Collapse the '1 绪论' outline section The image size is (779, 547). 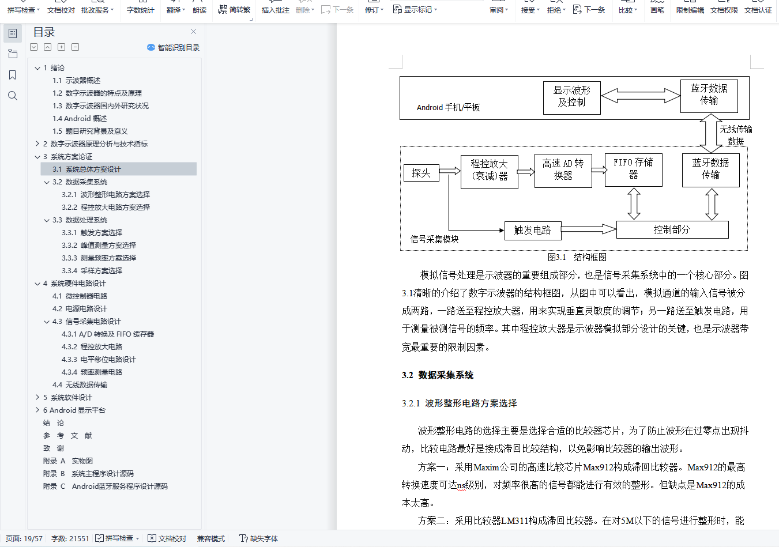click(x=37, y=68)
